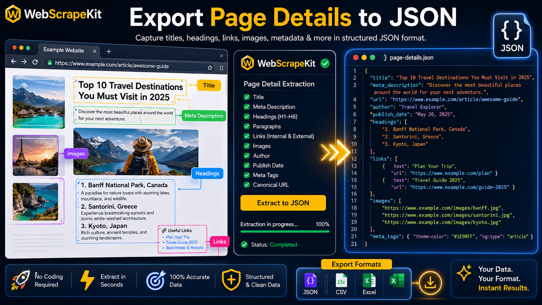Click the WebScrapeKit panel logo icon
This screenshot has height=305, width=542.
(x=247, y=63)
